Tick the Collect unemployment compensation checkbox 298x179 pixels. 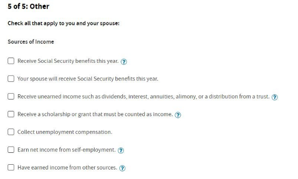point(11,132)
